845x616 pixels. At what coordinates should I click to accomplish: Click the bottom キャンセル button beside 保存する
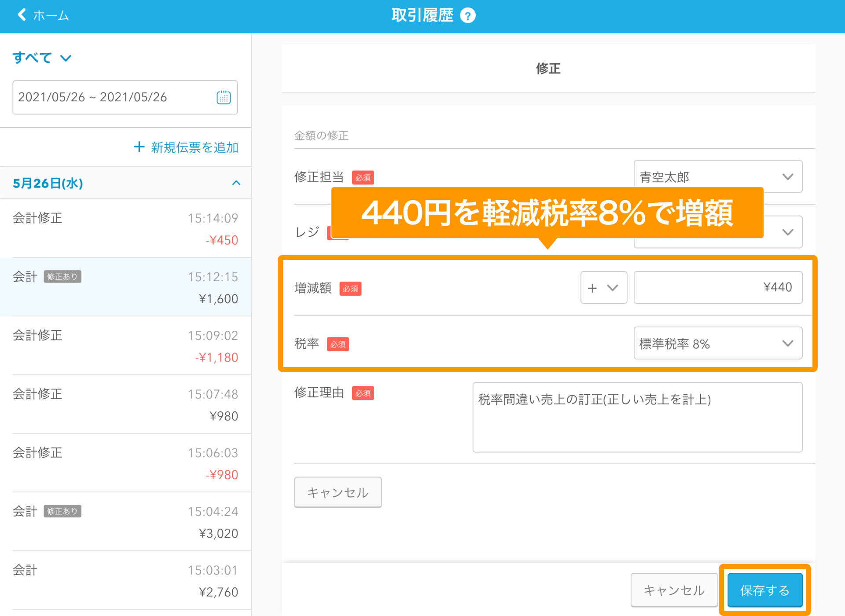pyautogui.click(x=674, y=590)
